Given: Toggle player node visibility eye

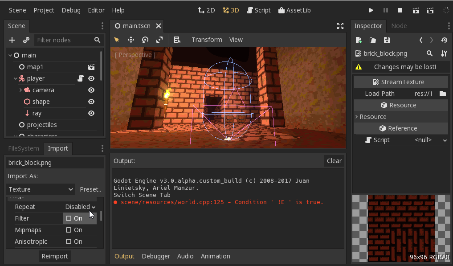Looking at the screenshot, I should tap(91, 78).
